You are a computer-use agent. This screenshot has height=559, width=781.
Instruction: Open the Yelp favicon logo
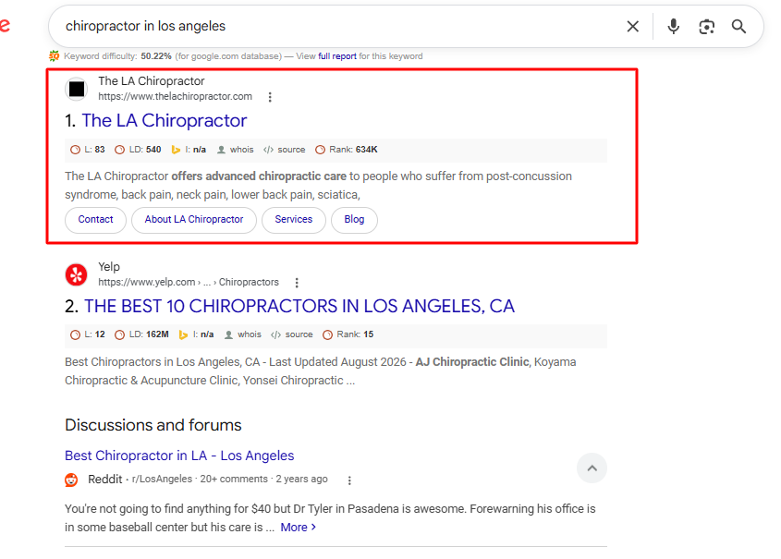(76, 274)
